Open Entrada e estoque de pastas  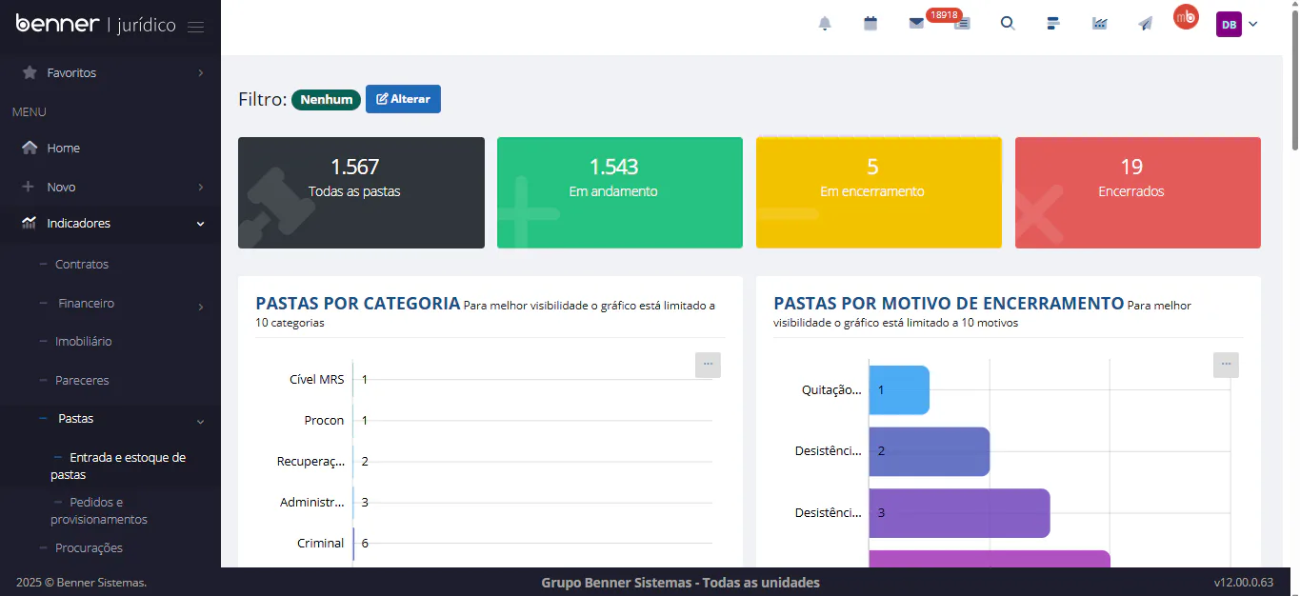click(118, 466)
